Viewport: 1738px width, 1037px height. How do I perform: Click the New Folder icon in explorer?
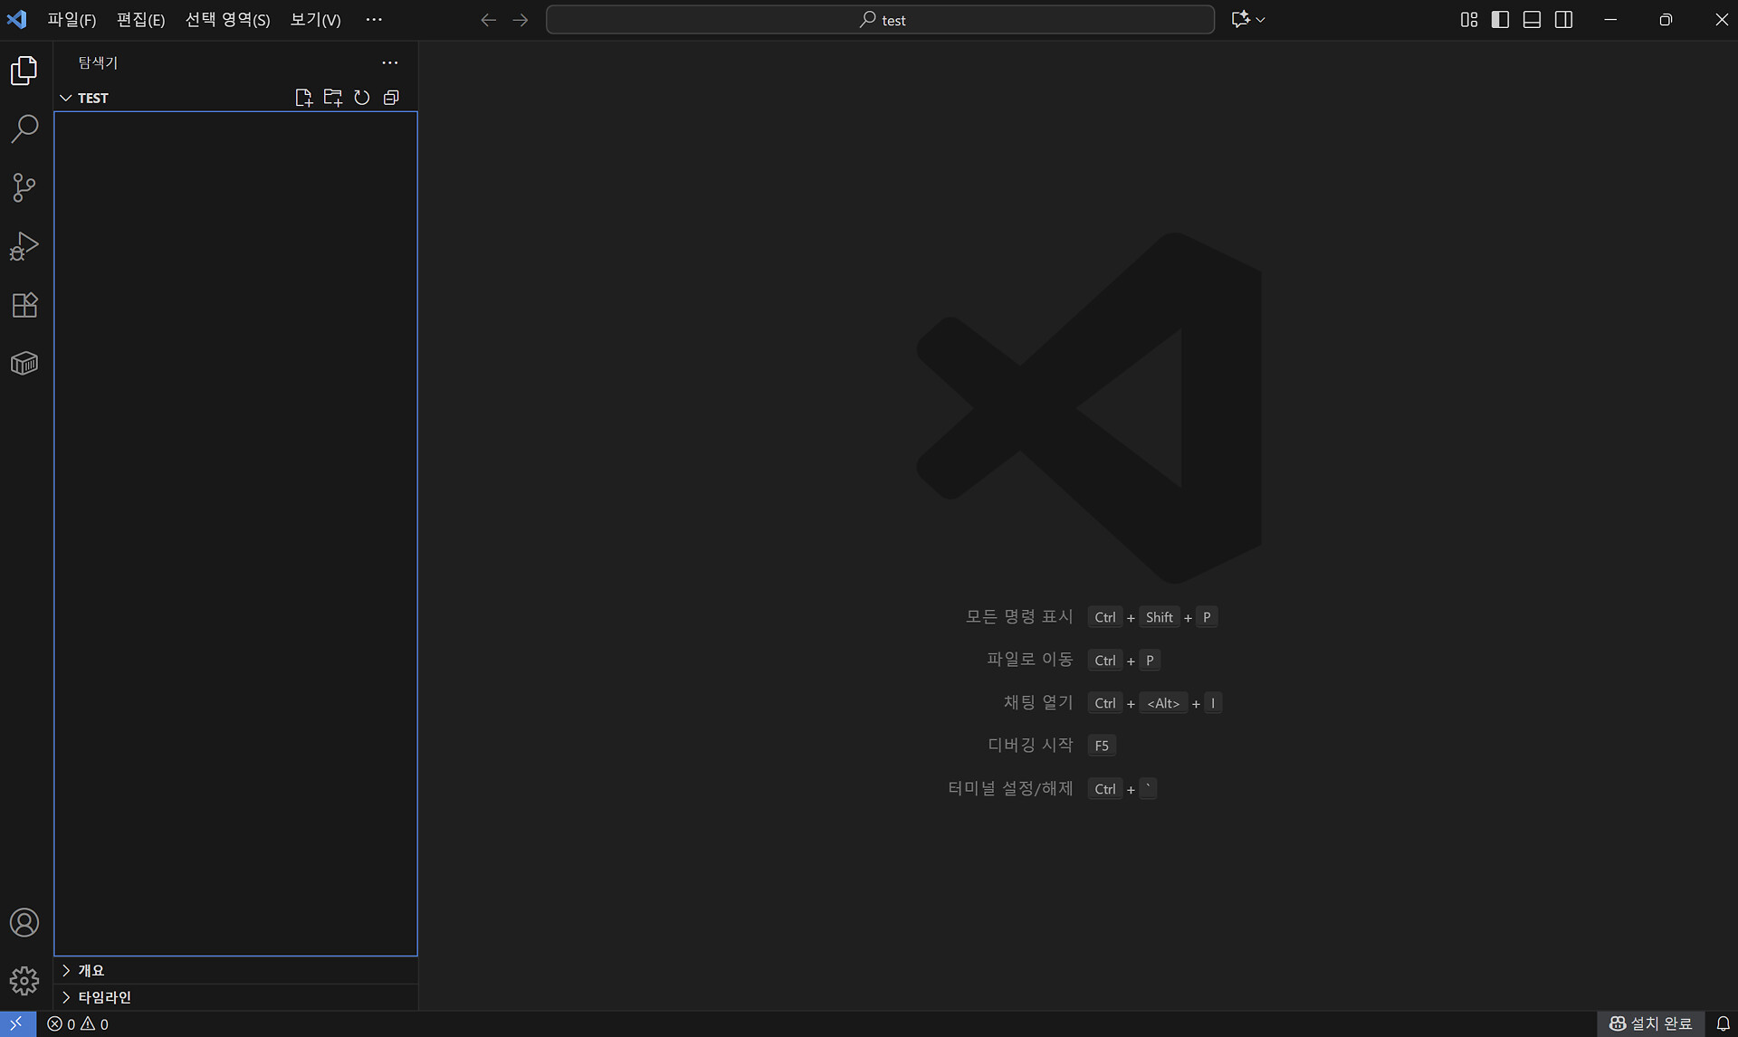click(333, 98)
